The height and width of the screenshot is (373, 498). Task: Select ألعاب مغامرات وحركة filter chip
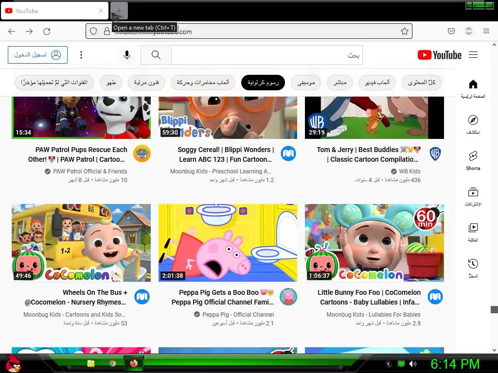point(203,83)
